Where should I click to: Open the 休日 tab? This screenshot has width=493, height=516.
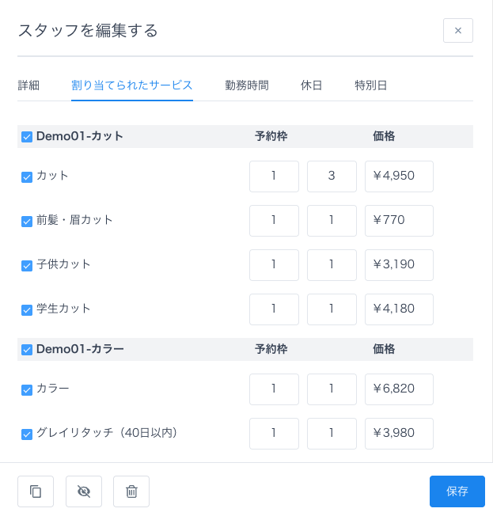pyautogui.click(x=311, y=85)
